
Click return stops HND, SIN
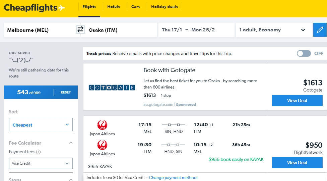173,152
